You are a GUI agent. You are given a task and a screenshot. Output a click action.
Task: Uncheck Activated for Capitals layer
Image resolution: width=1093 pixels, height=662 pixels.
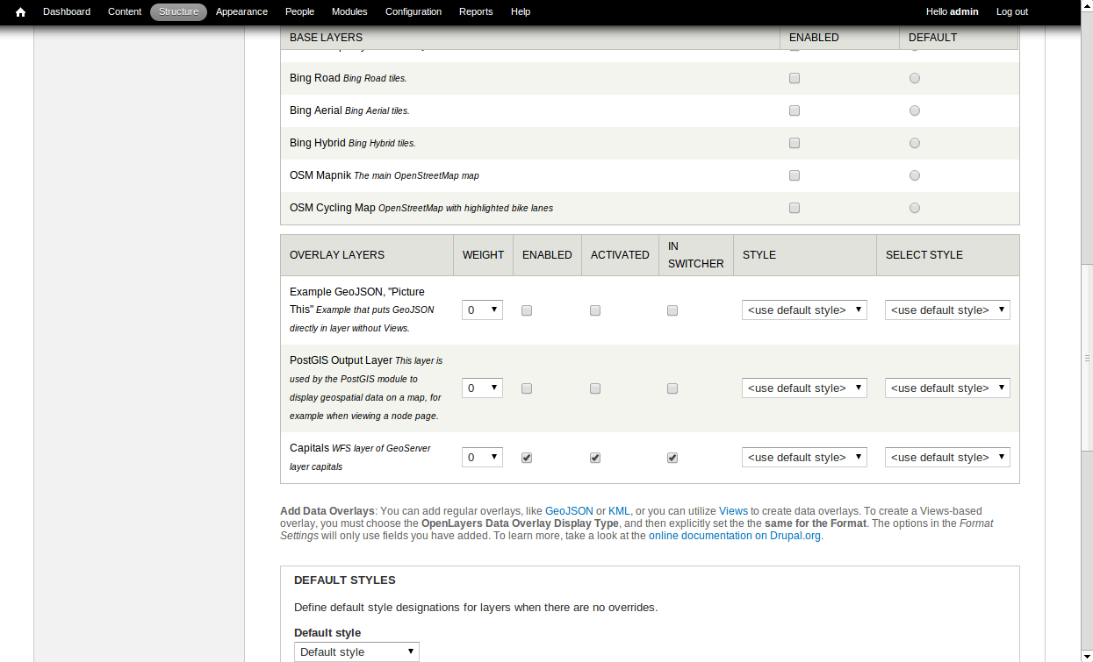595,458
